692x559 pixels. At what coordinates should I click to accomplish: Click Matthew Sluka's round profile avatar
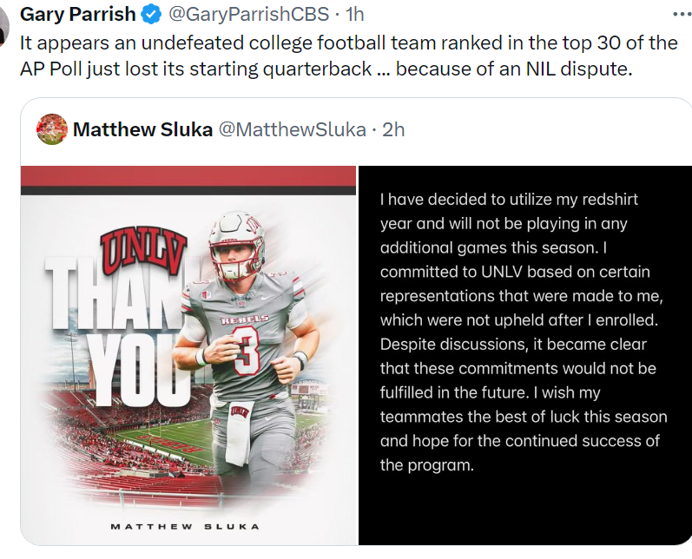[52, 129]
